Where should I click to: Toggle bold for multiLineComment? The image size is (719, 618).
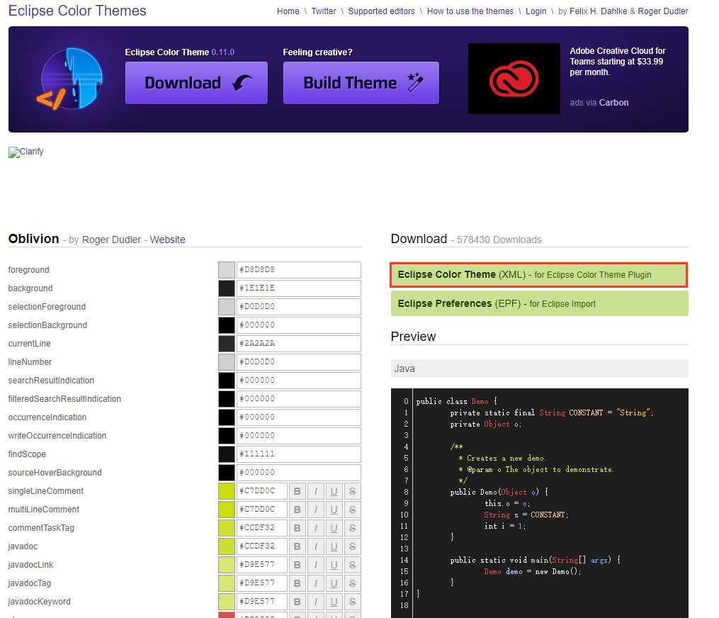[x=297, y=510]
